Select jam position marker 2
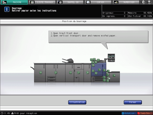The width and height of the screenshot is (153, 115). coord(104,80)
